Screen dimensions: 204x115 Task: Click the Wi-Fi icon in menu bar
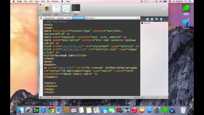[x=145, y=1]
